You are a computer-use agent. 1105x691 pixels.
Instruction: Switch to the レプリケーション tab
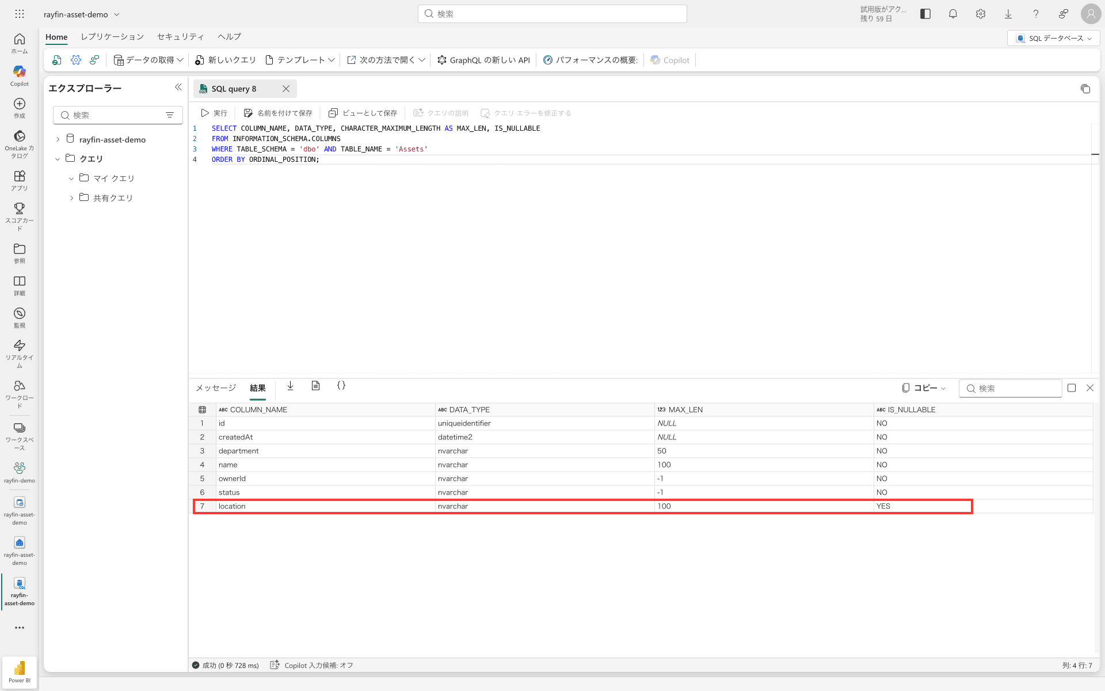click(x=112, y=36)
